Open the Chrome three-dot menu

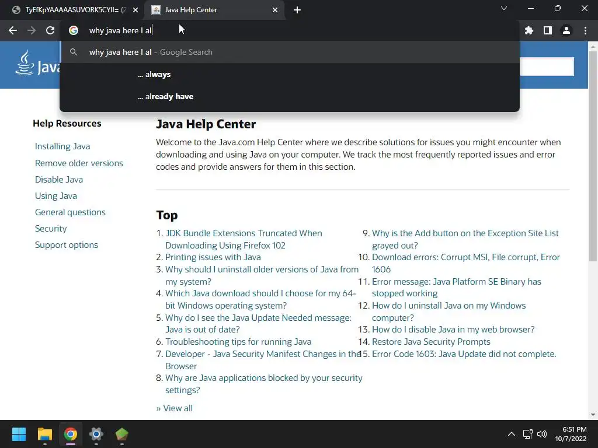click(585, 30)
